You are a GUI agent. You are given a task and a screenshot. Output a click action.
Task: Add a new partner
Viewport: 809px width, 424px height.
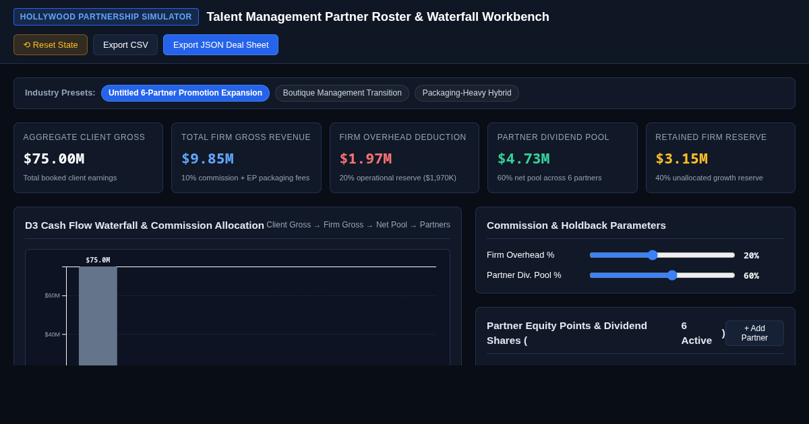point(754,333)
